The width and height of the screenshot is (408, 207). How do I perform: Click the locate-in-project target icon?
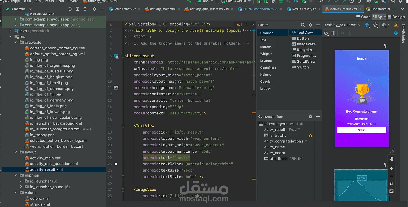point(70,9)
